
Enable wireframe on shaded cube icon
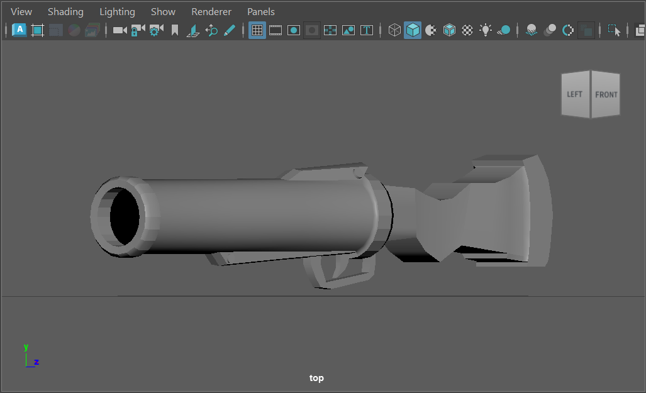449,30
